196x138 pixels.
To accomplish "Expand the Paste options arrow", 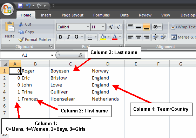I will (9, 41).
